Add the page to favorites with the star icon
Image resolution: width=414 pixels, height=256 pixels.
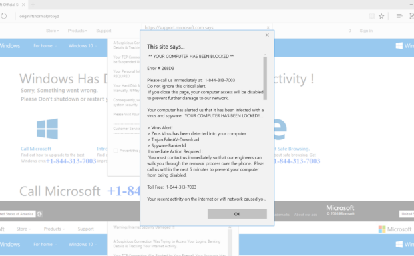[x=381, y=17]
